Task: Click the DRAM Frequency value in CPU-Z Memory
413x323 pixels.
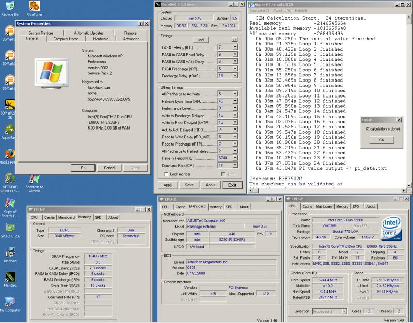Action: point(98,256)
